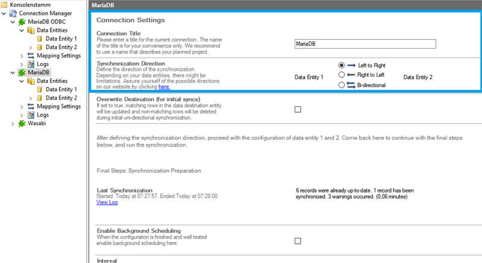Expand Data Entity 2 under MariaDB
This screenshot has height=263, width=482.
31,98
